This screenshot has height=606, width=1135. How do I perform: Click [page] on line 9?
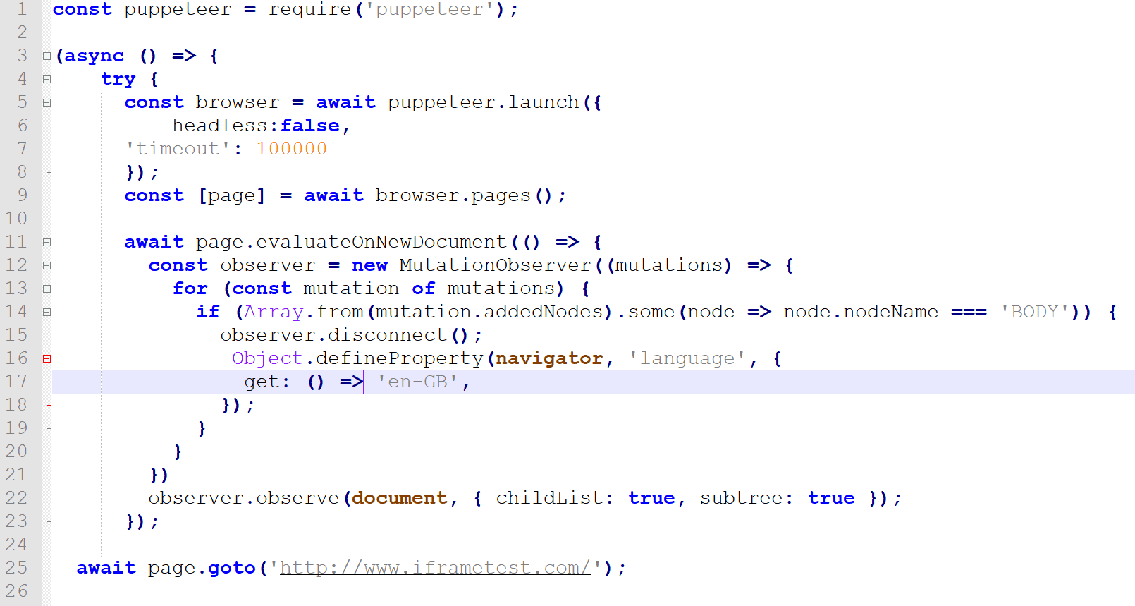click(232, 196)
